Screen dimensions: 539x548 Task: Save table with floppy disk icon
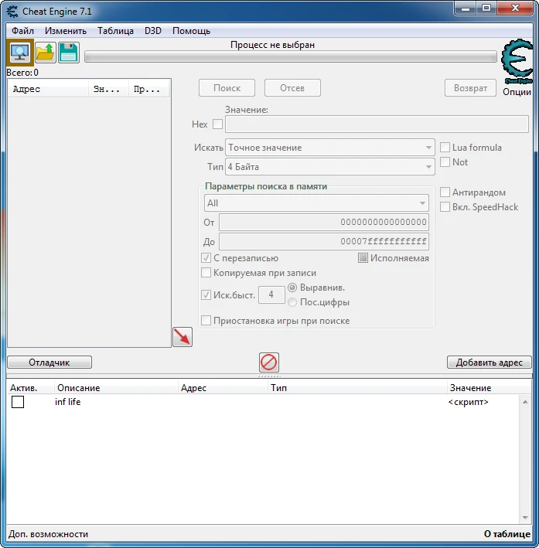point(69,53)
